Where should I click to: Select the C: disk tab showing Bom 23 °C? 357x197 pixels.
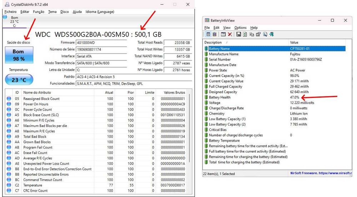(14, 21)
